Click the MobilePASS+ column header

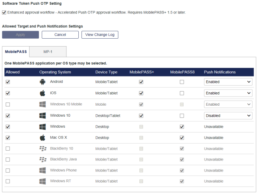142,72
